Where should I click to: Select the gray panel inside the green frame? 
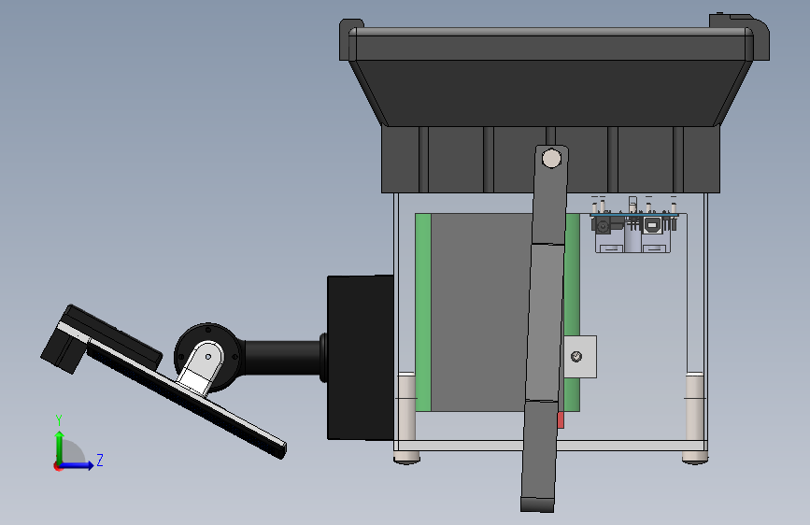point(480,313)
